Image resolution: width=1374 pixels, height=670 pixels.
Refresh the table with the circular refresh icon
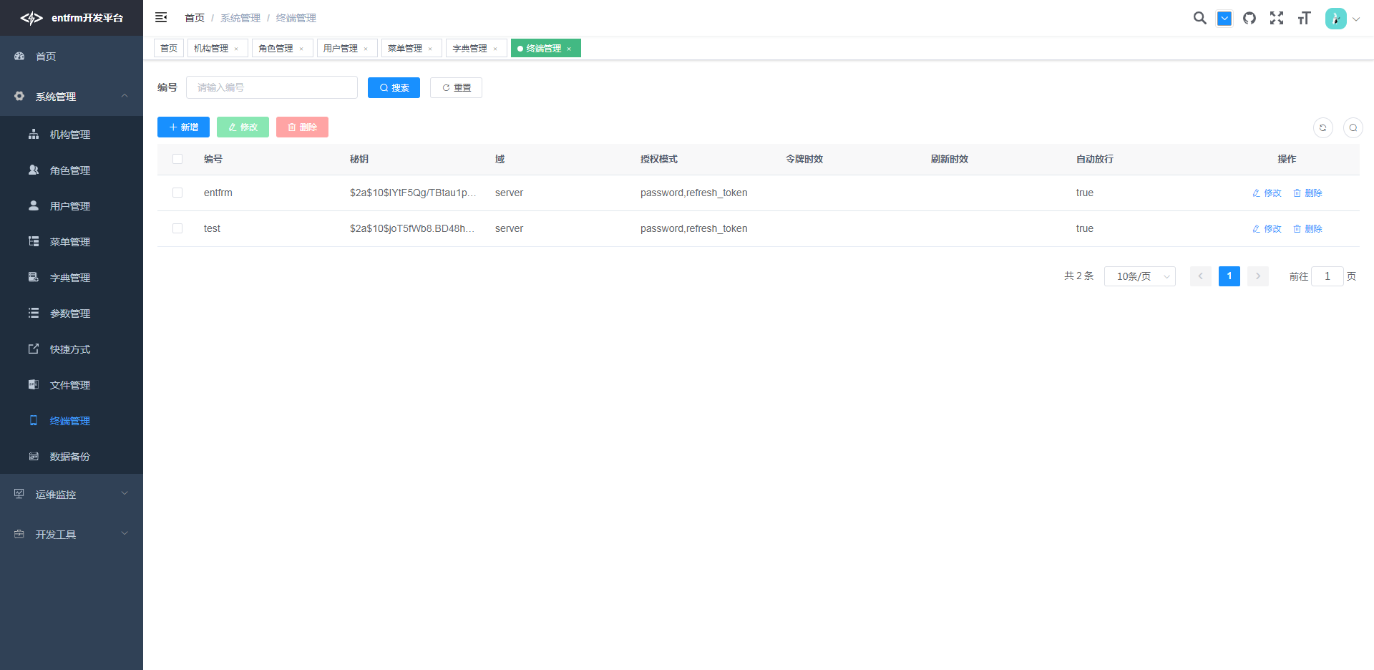coord(1323,127)
